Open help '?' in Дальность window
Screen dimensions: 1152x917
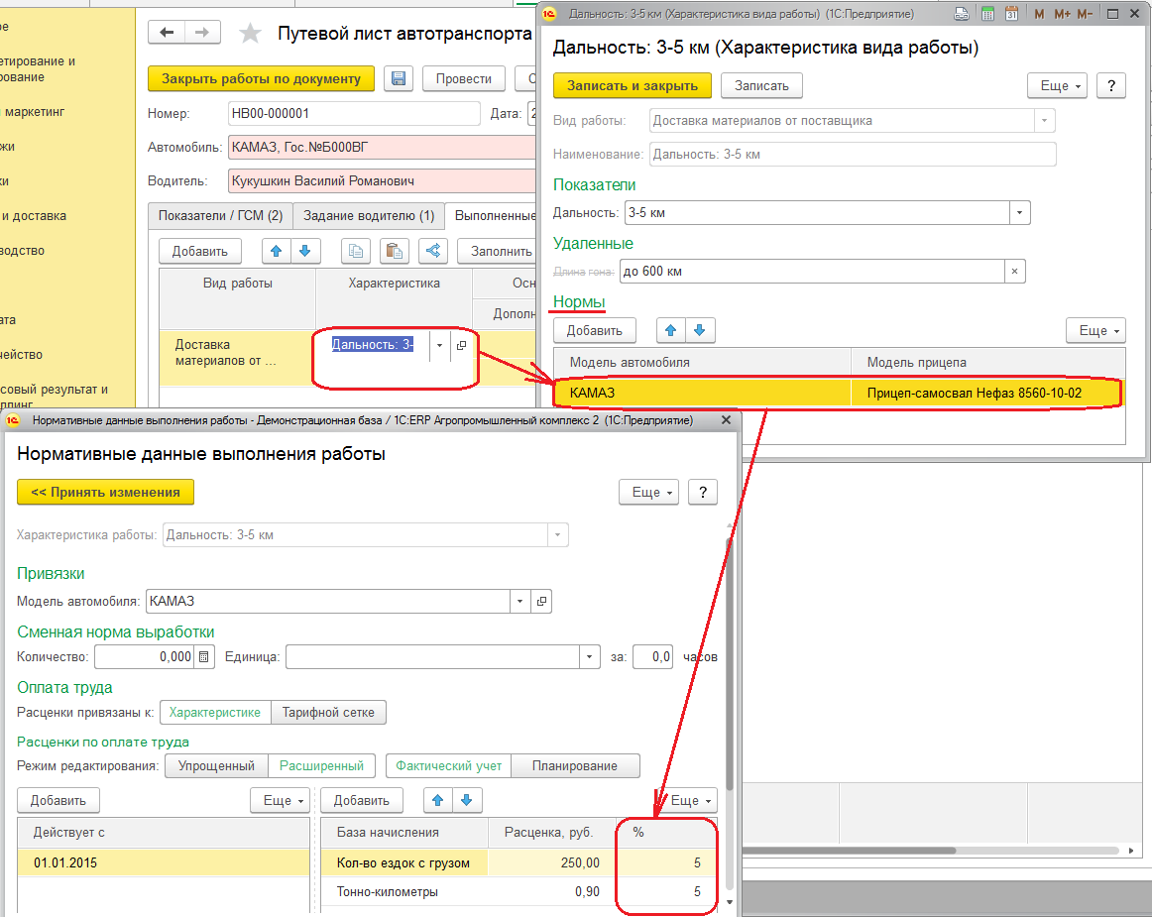point(1110,86)
